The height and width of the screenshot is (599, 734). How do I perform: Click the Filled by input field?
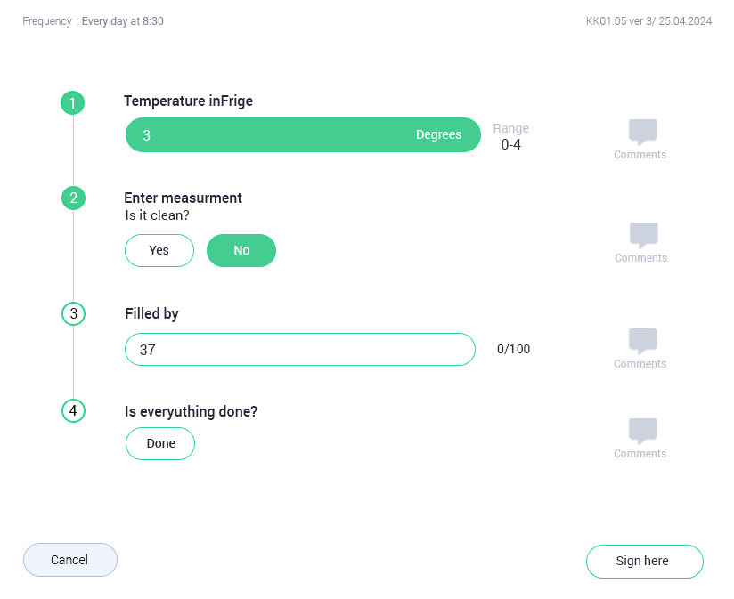pos(300,350)
